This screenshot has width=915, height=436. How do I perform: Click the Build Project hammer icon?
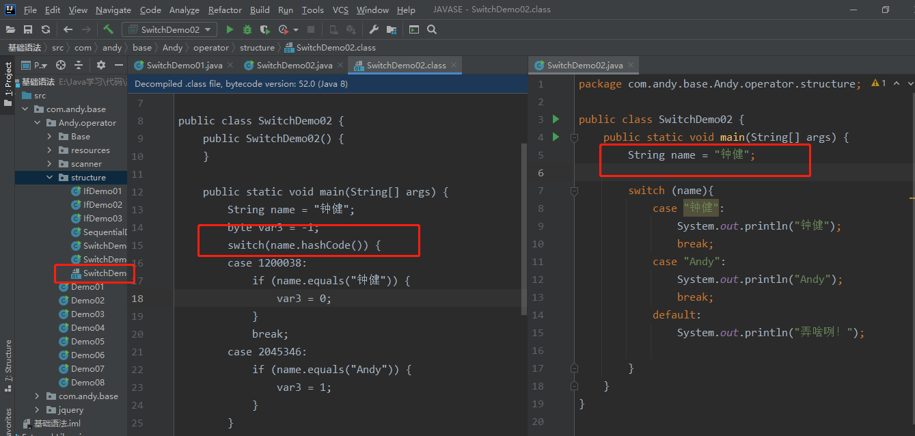tap(108, 29)
